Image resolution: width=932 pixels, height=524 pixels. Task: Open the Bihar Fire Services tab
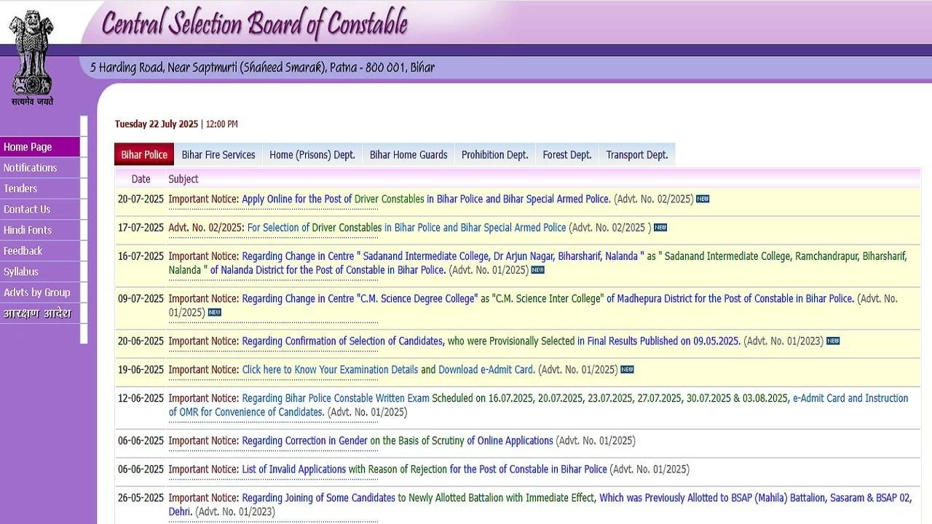pos(218,154)
